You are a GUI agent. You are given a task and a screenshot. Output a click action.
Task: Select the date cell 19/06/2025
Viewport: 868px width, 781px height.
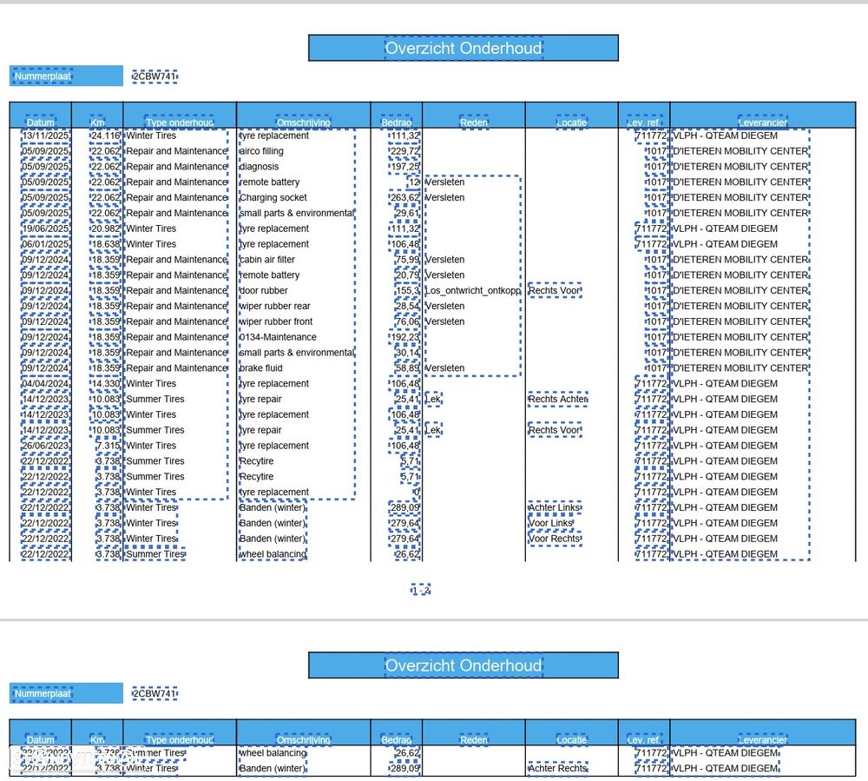pyautogui.click(x=45, y=228)
